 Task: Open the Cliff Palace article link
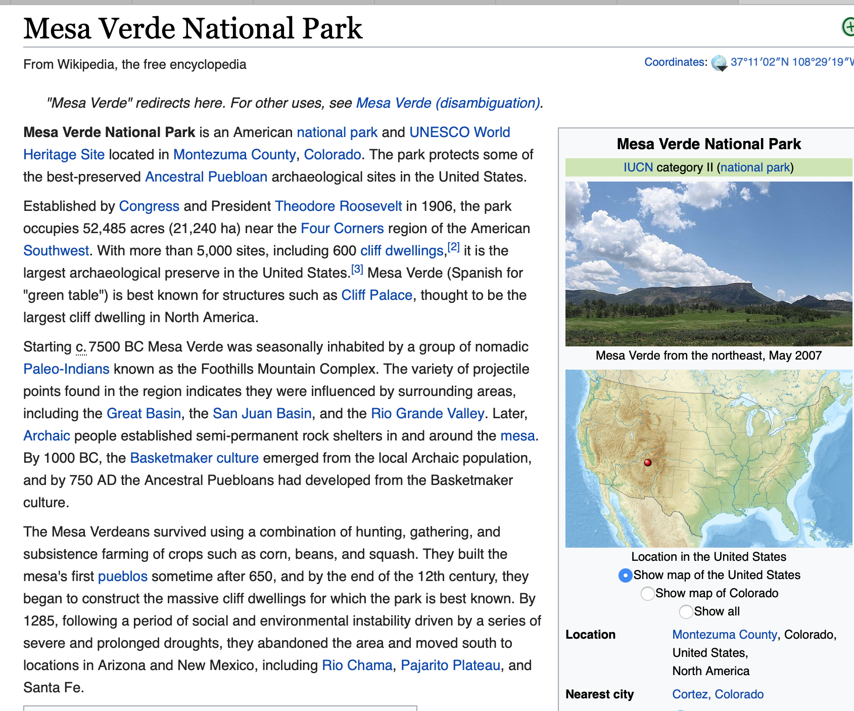tap(376, 295)
